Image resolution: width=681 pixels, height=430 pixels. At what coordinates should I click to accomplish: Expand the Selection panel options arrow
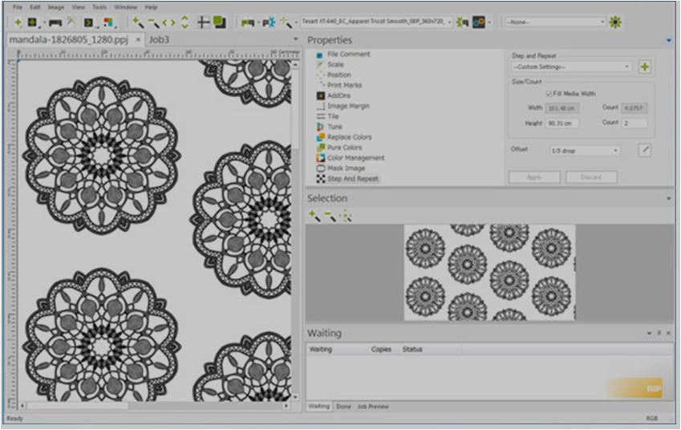[x=669, y=198]
